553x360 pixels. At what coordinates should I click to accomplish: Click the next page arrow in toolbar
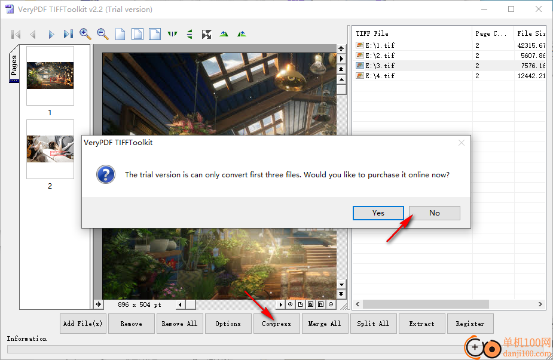tap(51, 34)
